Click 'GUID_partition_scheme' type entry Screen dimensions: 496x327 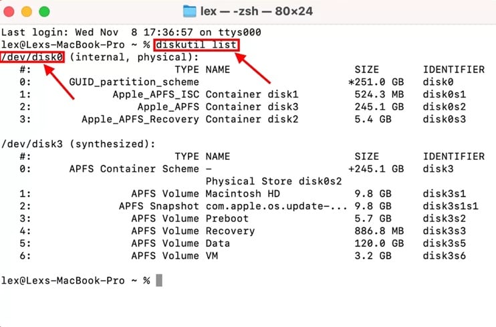(x=134, y=82)
